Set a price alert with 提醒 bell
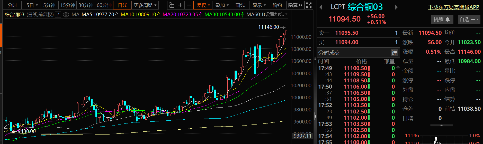 pyautogui.click(x=442, y=19)
